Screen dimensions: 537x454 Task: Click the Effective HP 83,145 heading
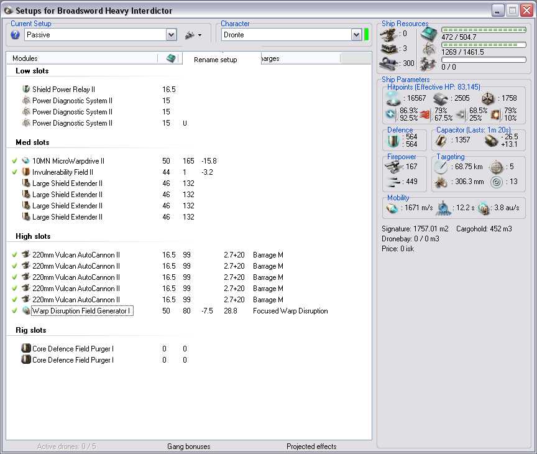(x=434, y=87)
